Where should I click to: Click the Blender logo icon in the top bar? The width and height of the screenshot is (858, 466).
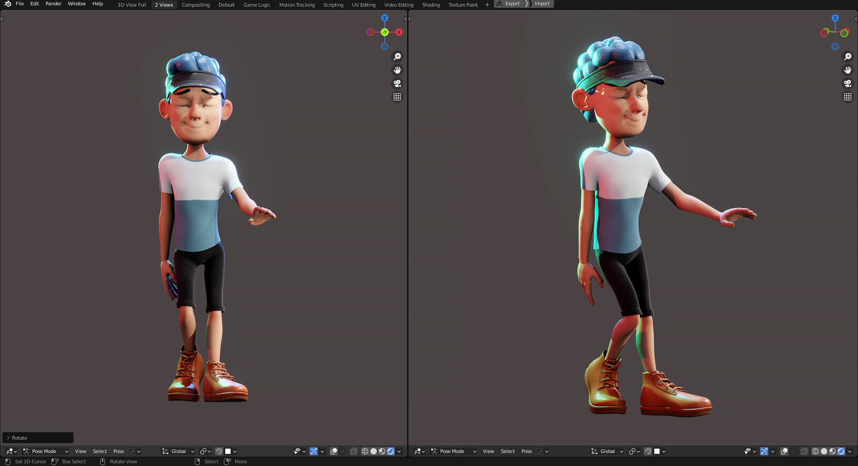[8, 4]
